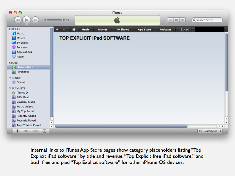Select iTunes Store in the sidebar
Viewport: 235px width, 176px height.
point(28,67)
